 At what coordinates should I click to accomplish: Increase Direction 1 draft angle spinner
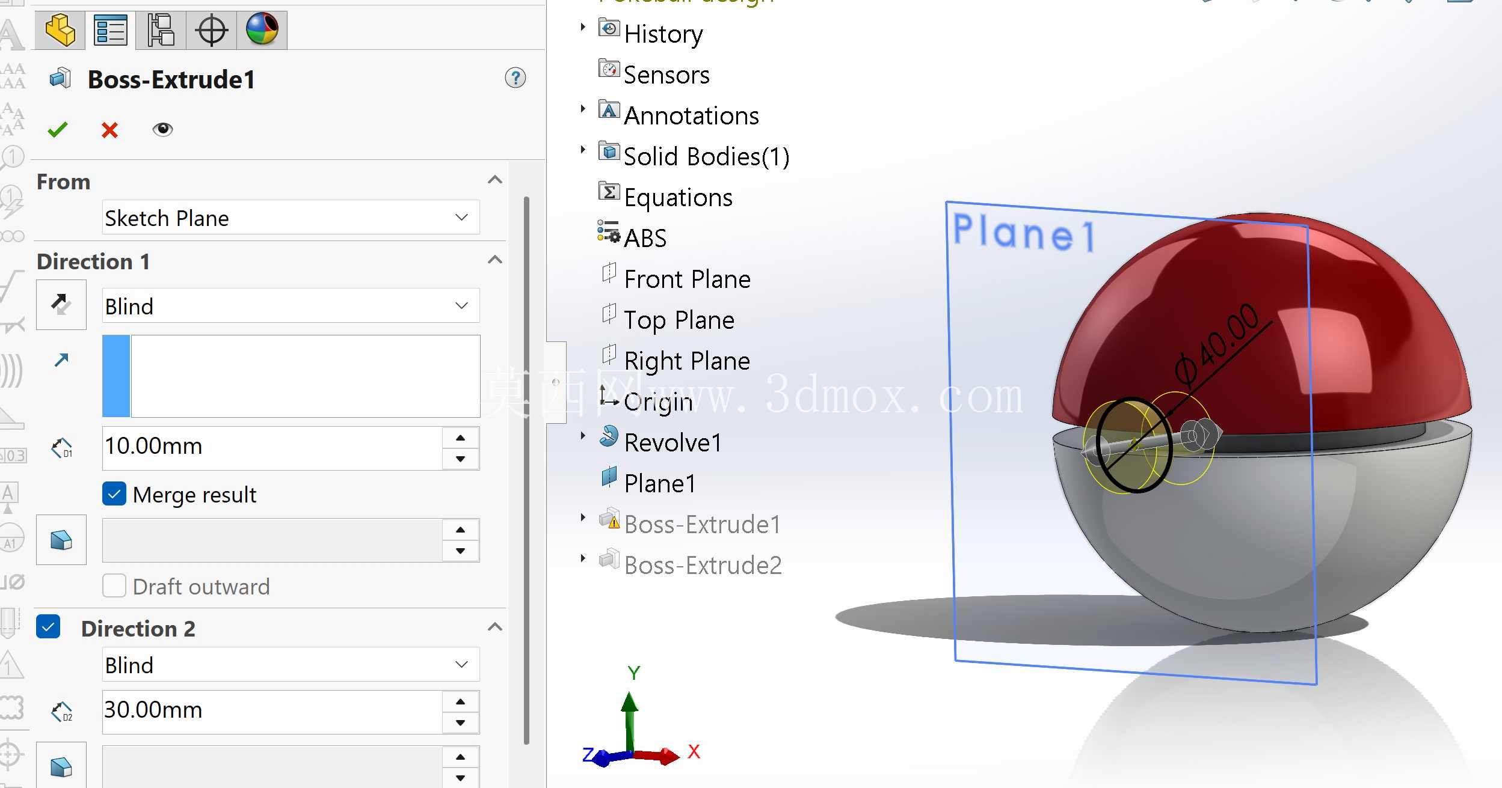[x=460, y=530]
